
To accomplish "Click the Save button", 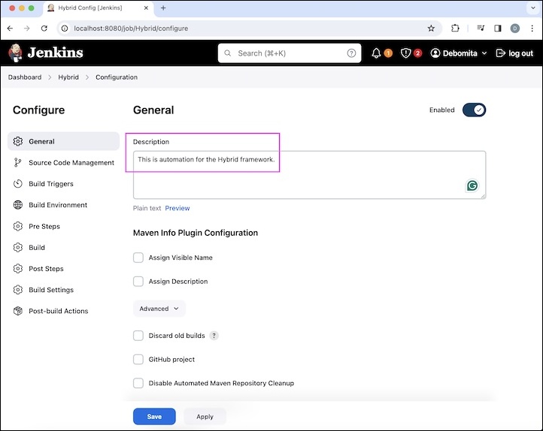I will coord(154,417).
